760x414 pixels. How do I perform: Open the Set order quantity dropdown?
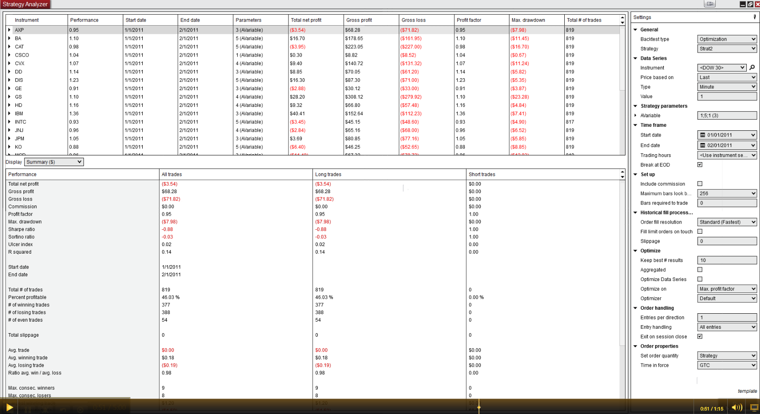coord(727,356)
